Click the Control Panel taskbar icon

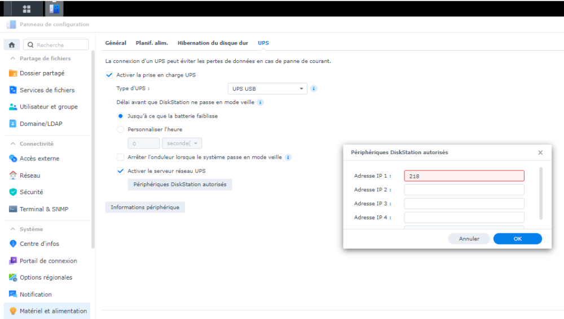(x=54, y=8)
